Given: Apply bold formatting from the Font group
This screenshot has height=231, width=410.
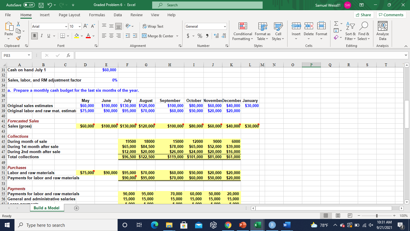Looking at the screenshot, I should click(34, 35).
